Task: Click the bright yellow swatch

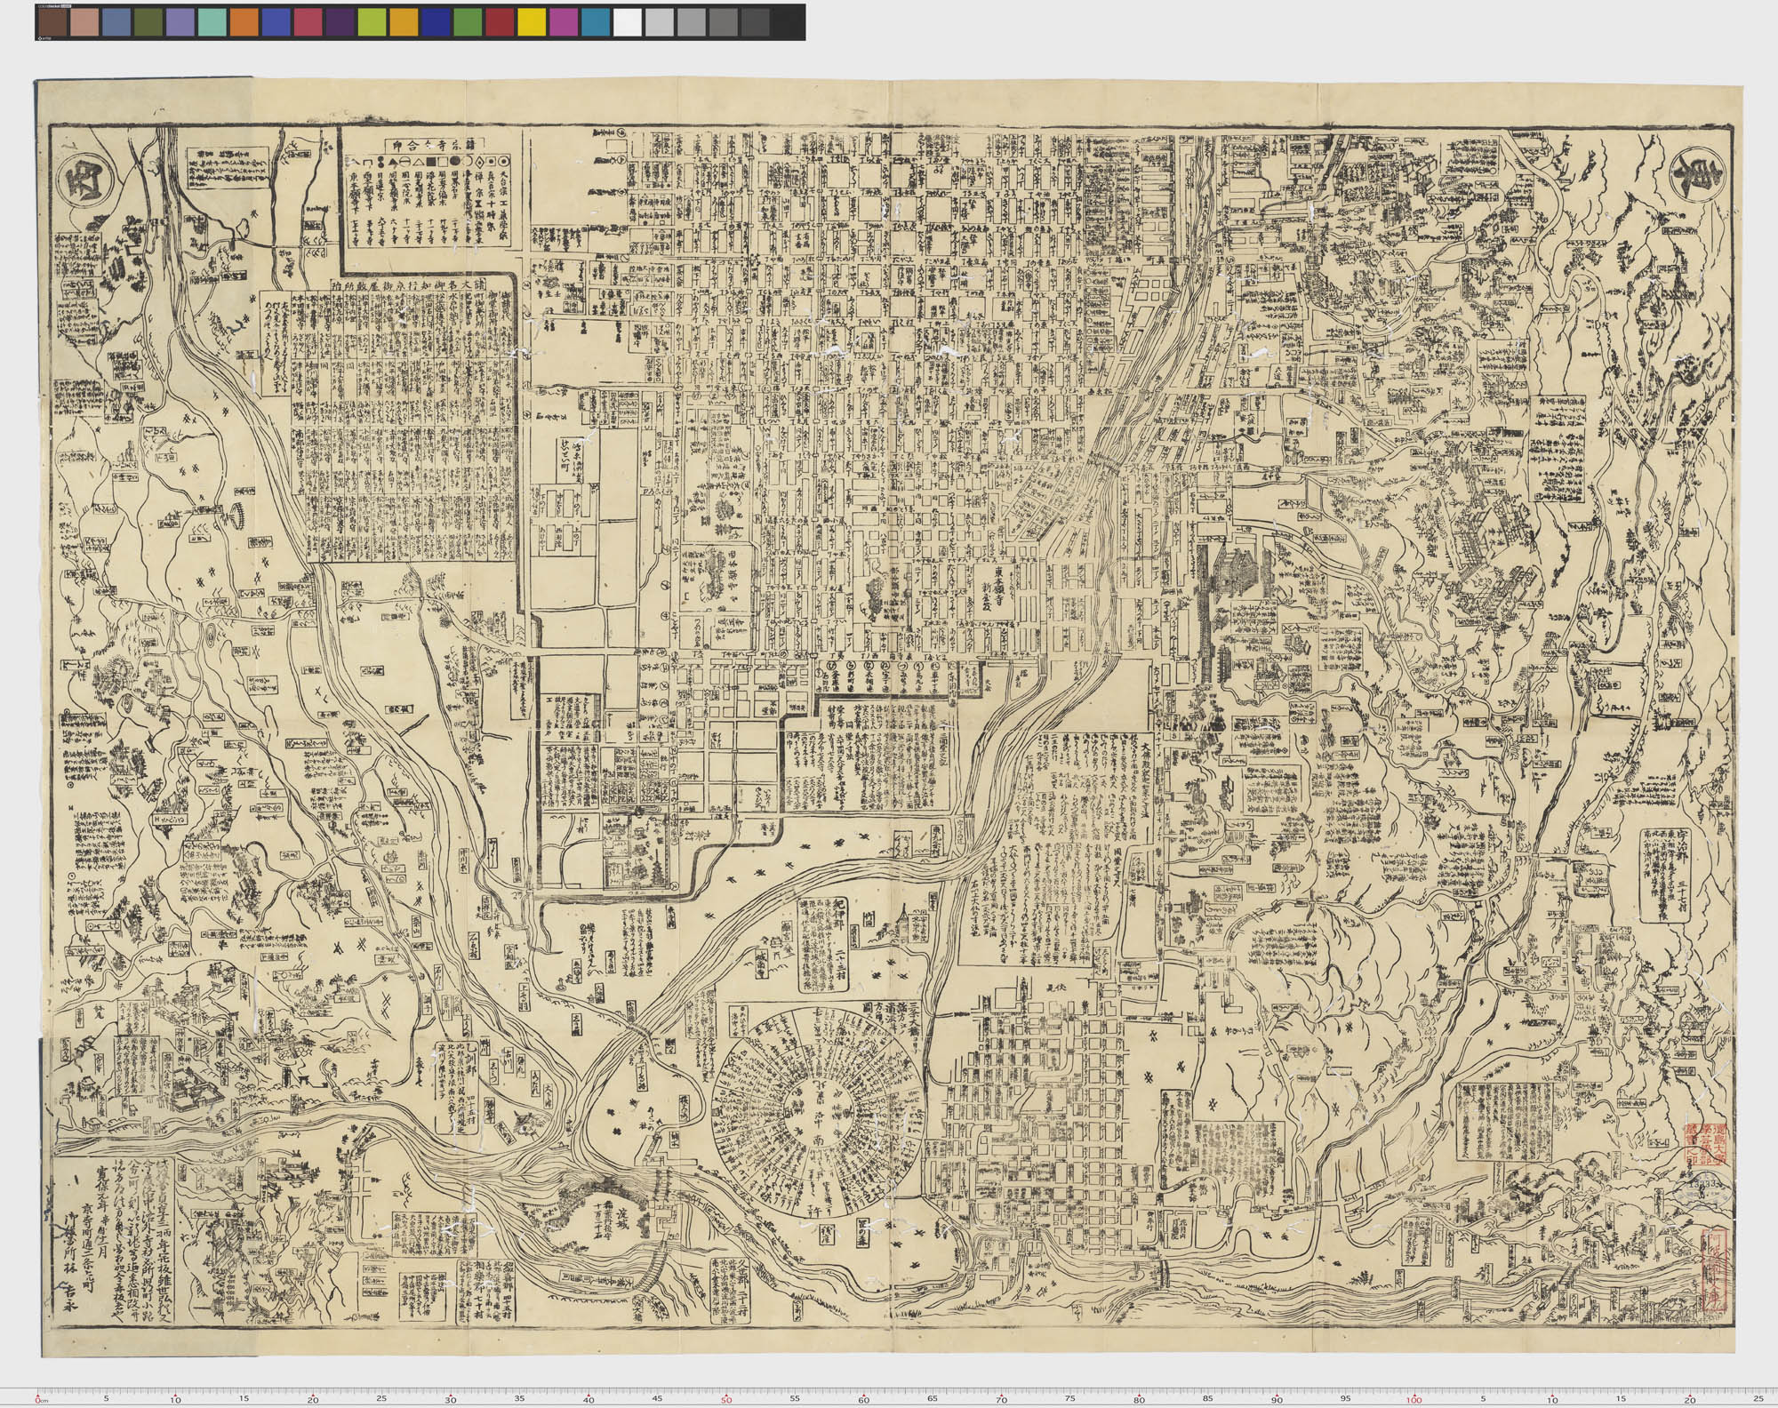Action: click(x=532, y=23)
